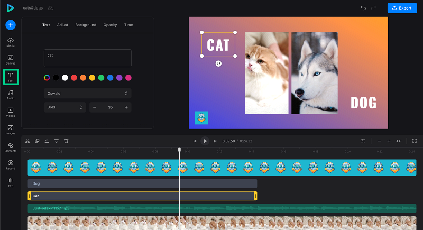Click the app logo at top left
This screenshot has height=230, width=423.
click(10, 8)
